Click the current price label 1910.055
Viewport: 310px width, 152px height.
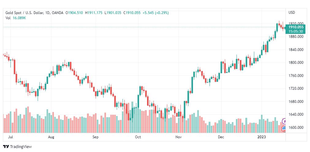point(296,27)
